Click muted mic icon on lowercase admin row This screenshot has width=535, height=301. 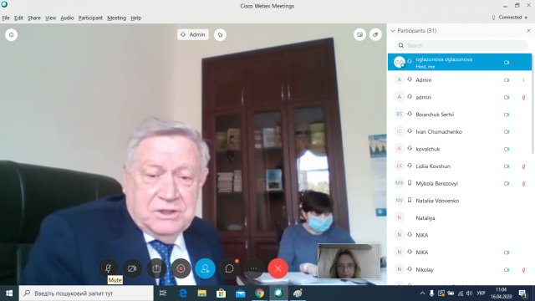click(524, 98)
